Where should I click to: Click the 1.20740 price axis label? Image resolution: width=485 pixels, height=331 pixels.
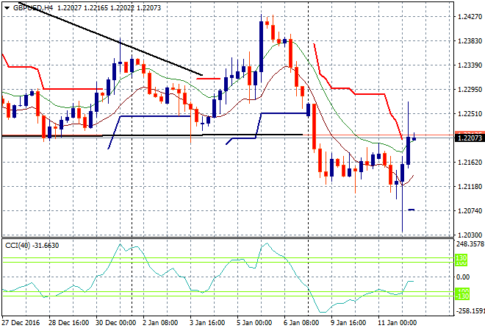[470, 211]
